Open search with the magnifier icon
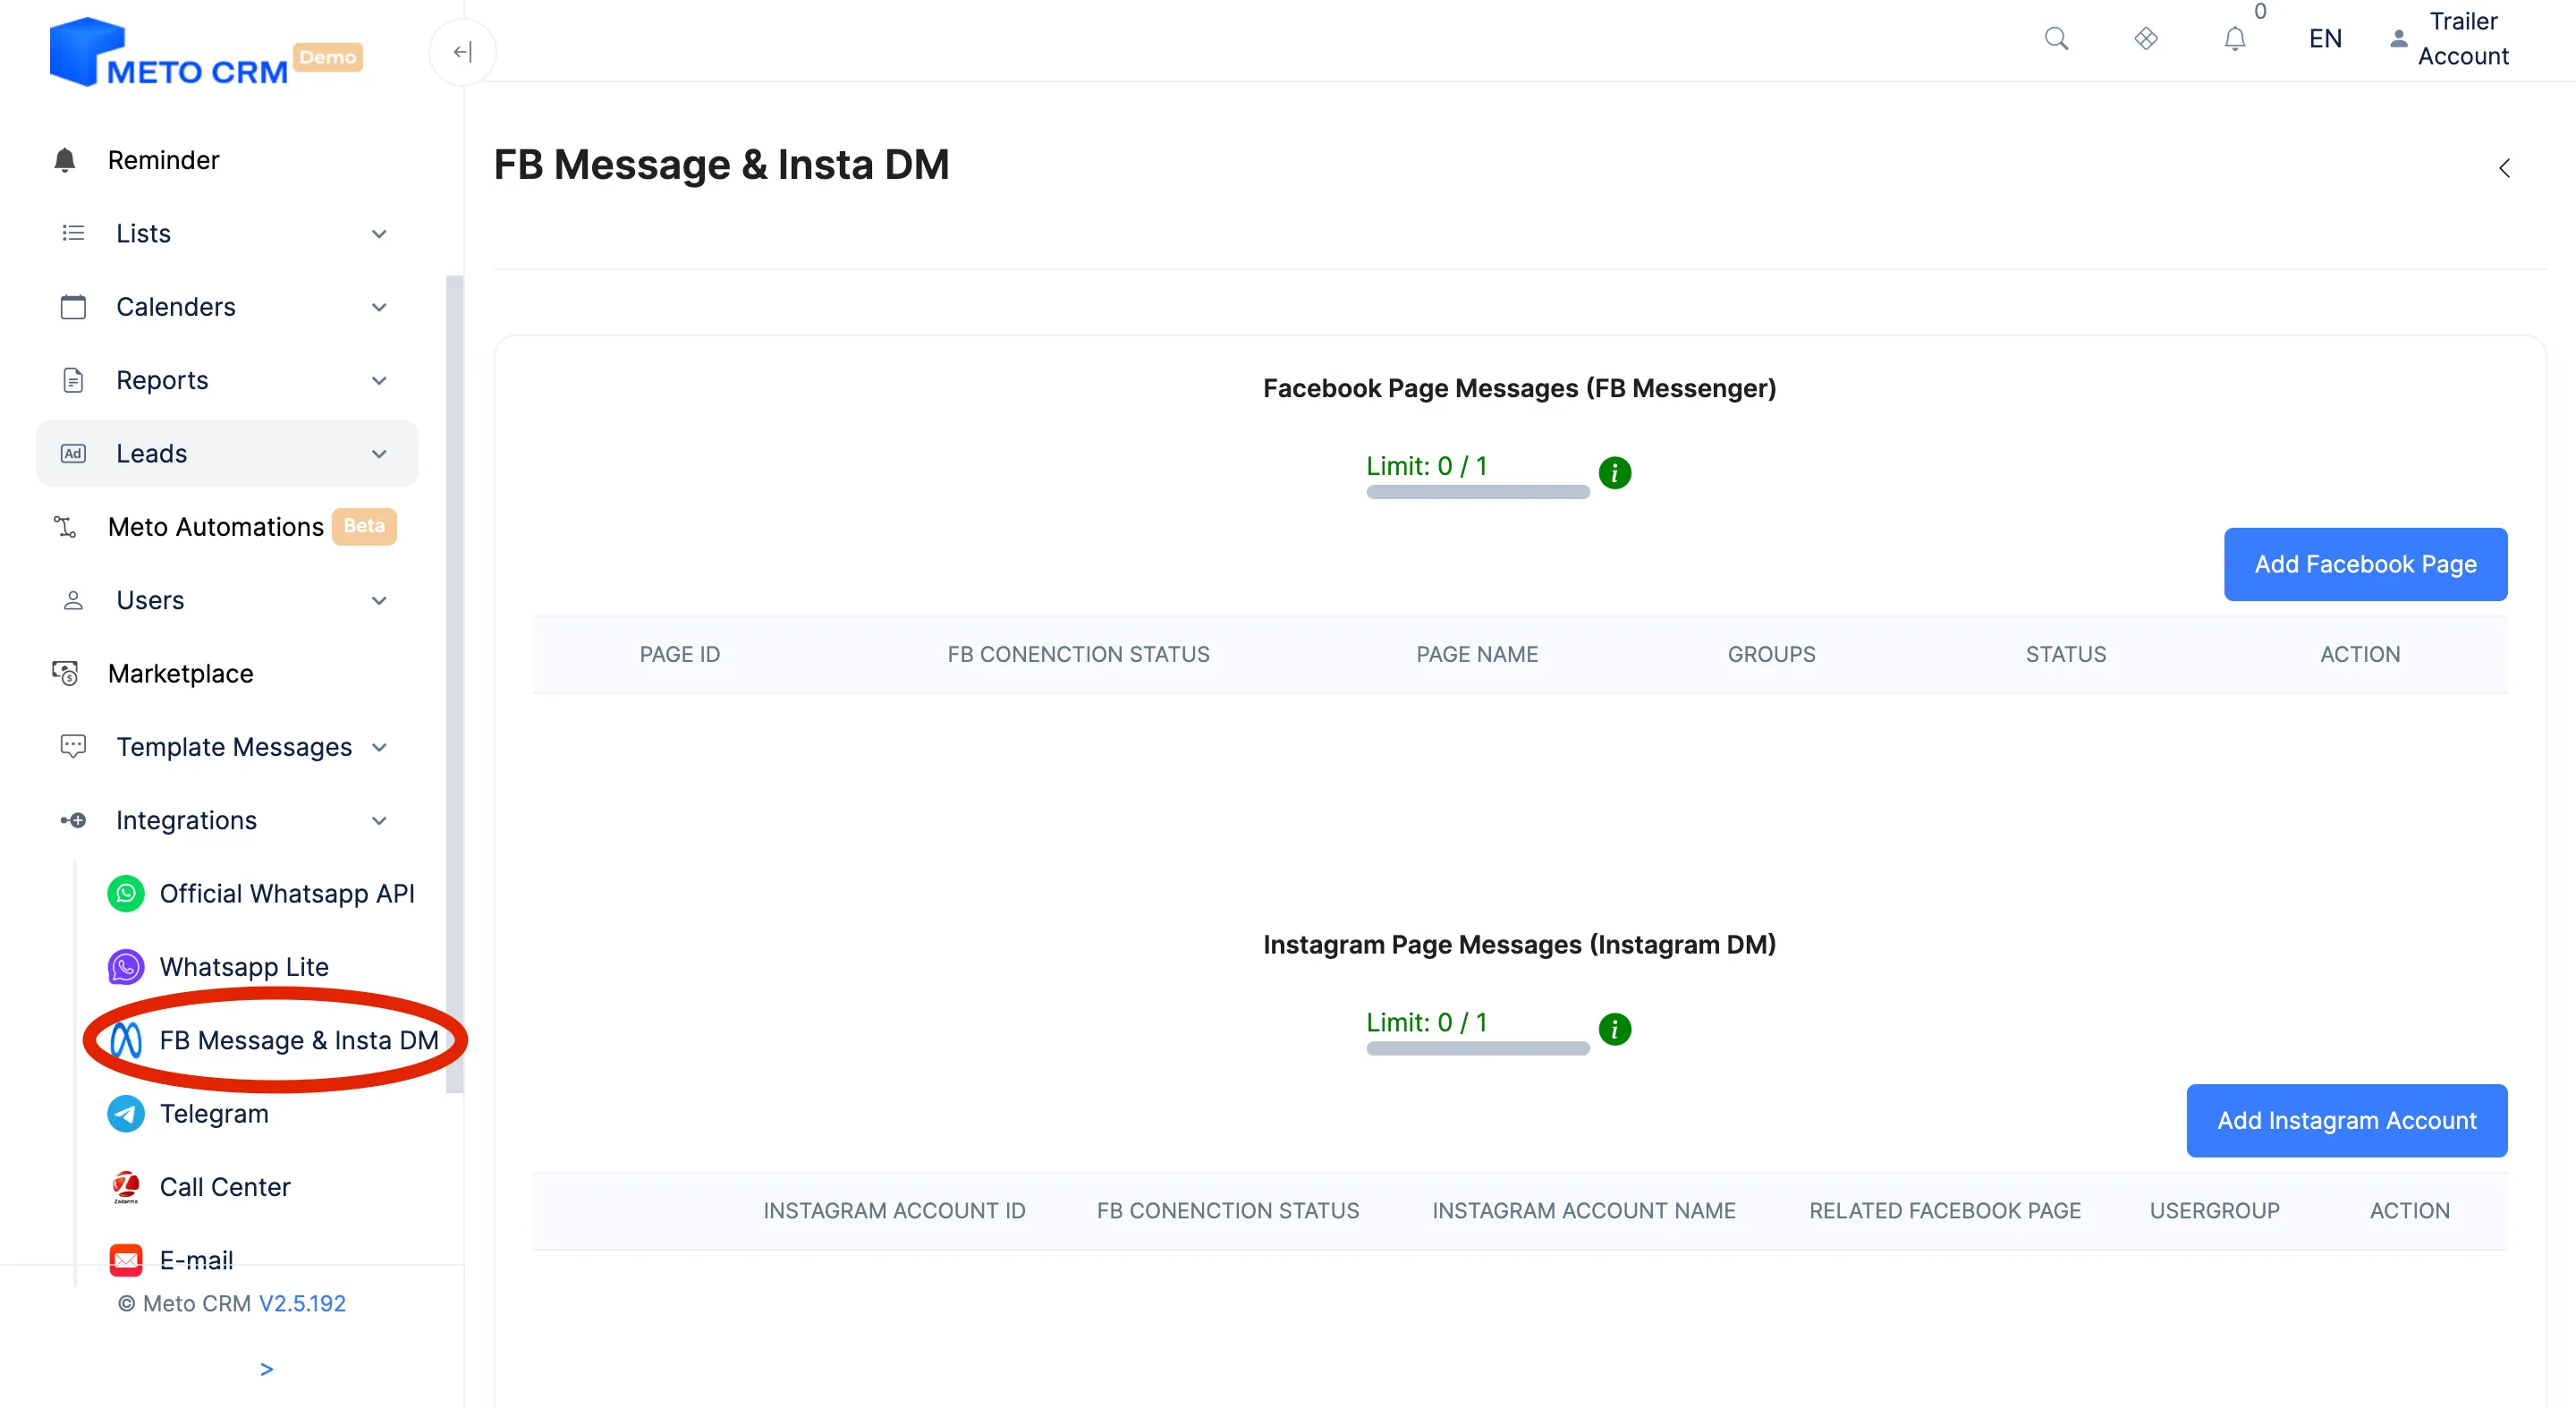The height and width of the screenshot is (1408, 2576). click(2056, 39)
